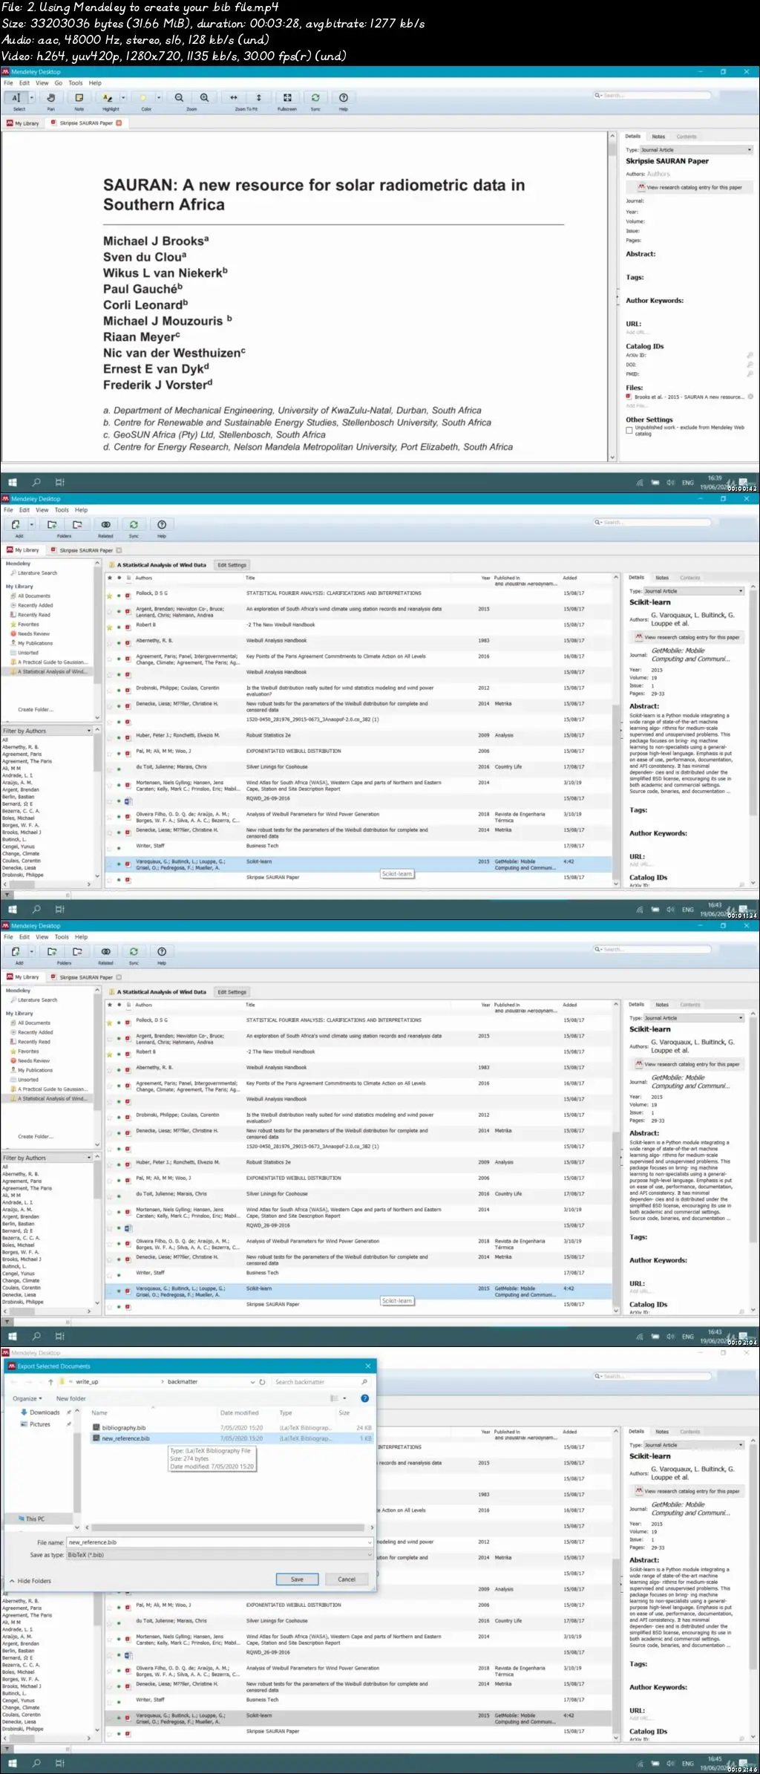Open Windows Start in the 00:00:42 frame taskbar
Screen dimensions: 760x1774
(13, 482)
